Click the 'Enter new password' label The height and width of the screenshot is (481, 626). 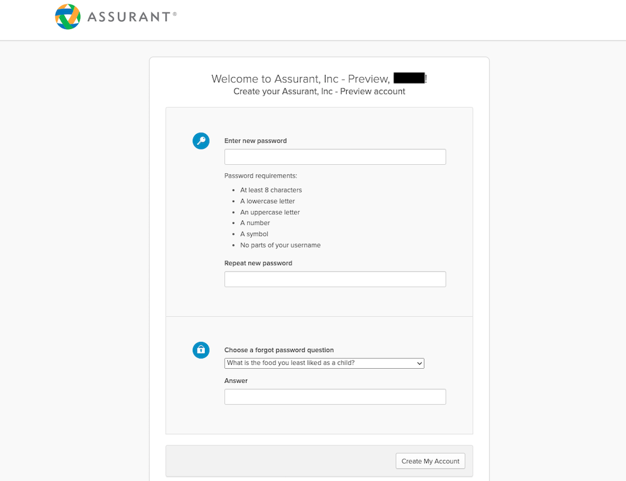[x=256, y=141]
